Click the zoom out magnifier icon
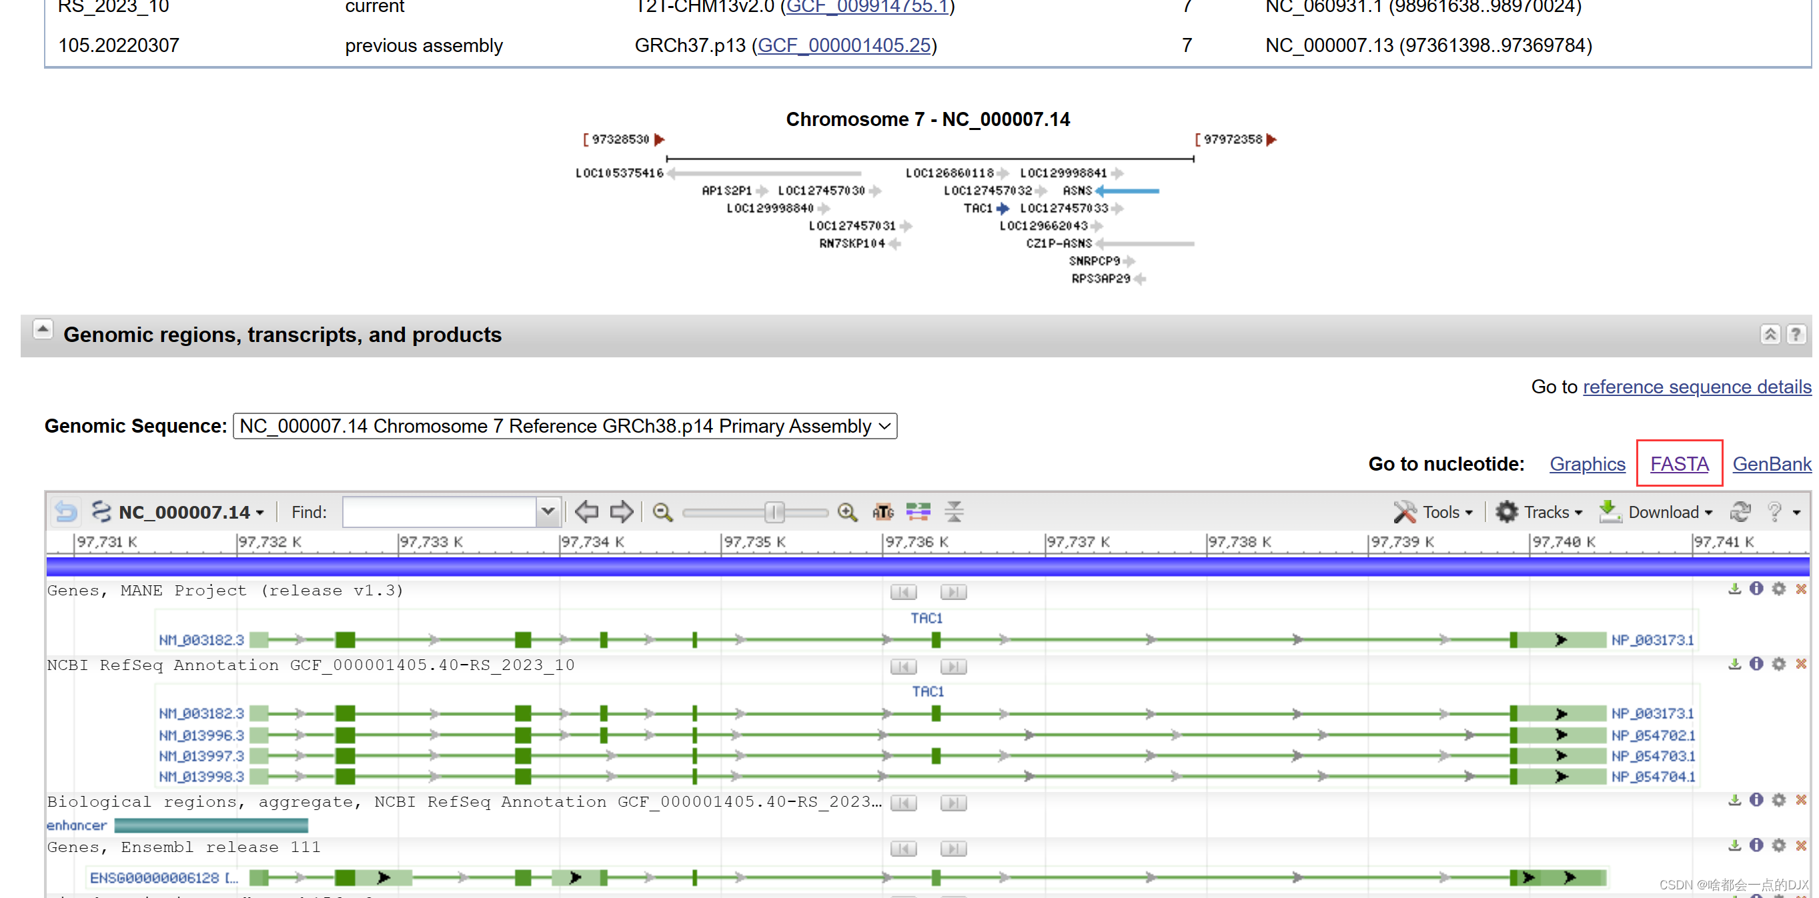 tap(662, 512)
